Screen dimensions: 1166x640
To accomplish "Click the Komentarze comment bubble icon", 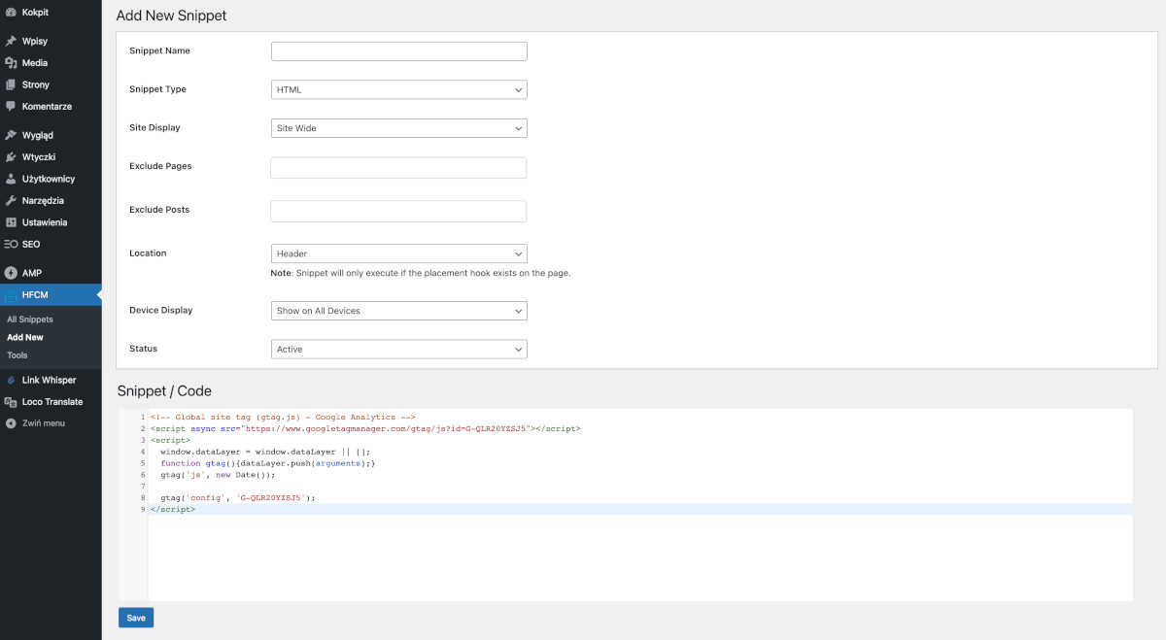I will (x=11, y=106).
